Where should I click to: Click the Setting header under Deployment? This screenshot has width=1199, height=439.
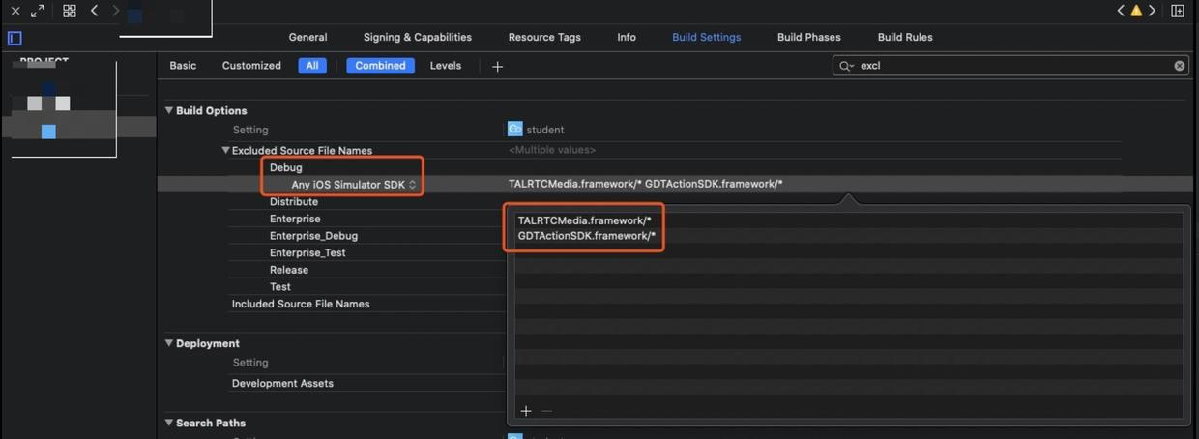coord(250,363)
